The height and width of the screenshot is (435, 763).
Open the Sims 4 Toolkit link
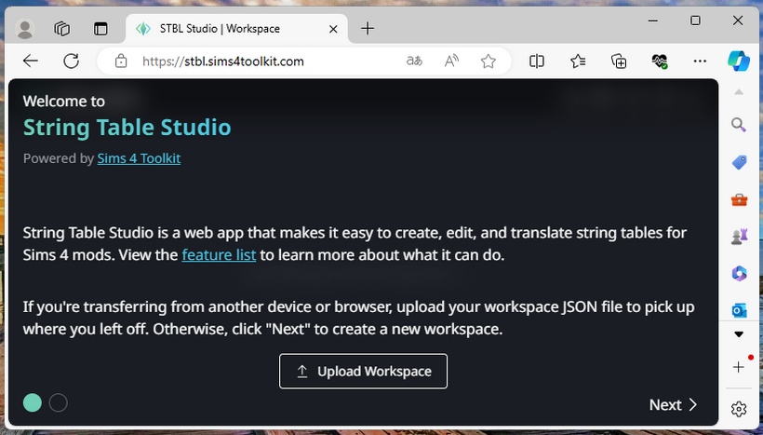click(x=139, y=158)
